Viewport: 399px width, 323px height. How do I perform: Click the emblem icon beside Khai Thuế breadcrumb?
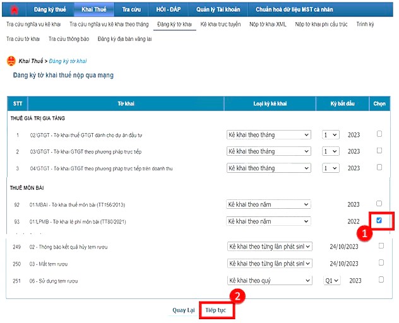tap(11, 61)
